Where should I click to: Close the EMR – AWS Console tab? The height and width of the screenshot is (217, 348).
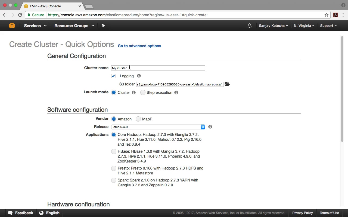[x=80, y=6]
